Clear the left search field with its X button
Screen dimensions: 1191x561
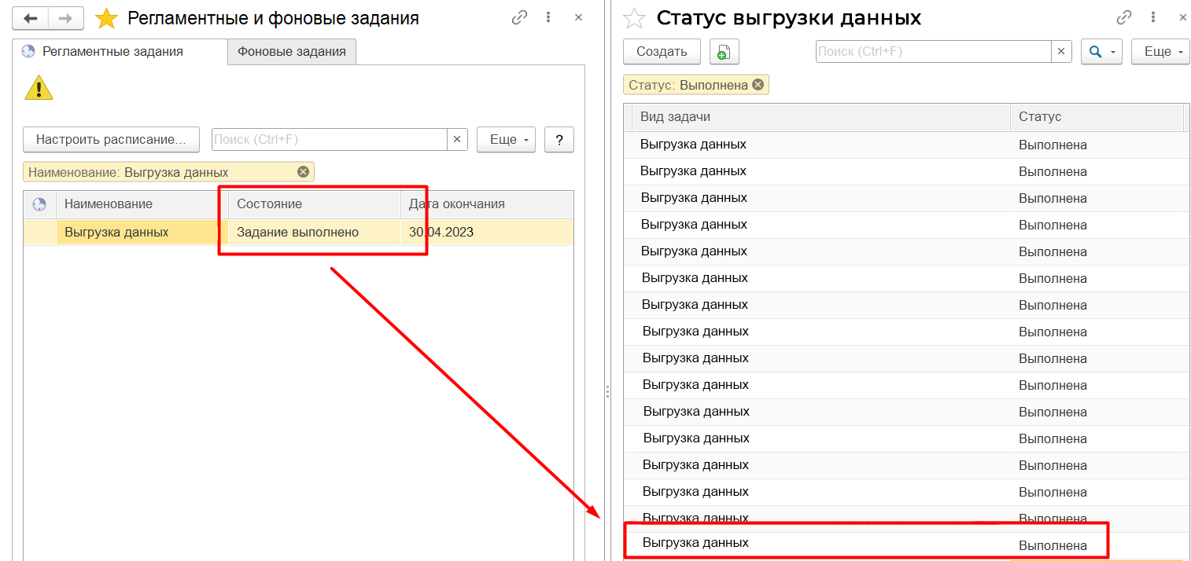coord(457,139)
